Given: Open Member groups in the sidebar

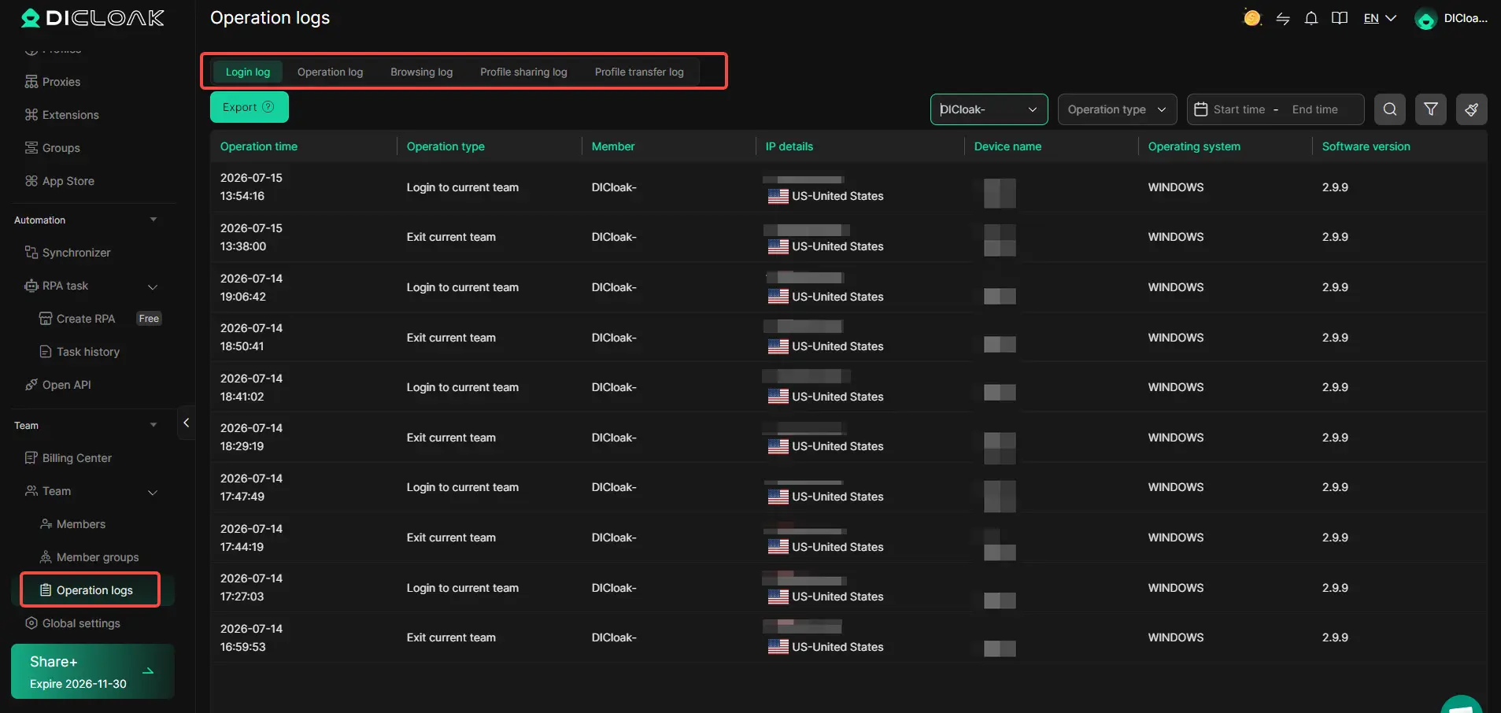Looking at the screenshot, I should pyautogui.click(x=98, y=557).
